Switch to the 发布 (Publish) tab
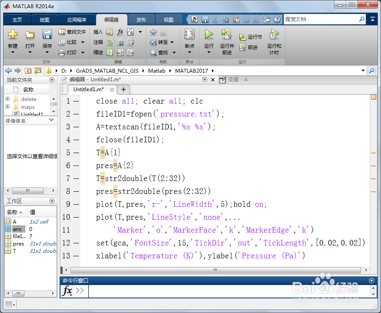381x313 pixels. click(x=141, y=20)
